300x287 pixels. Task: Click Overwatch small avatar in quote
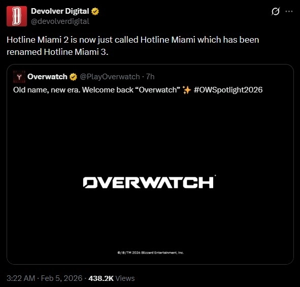pyautogui.click(x=19, y=77)
